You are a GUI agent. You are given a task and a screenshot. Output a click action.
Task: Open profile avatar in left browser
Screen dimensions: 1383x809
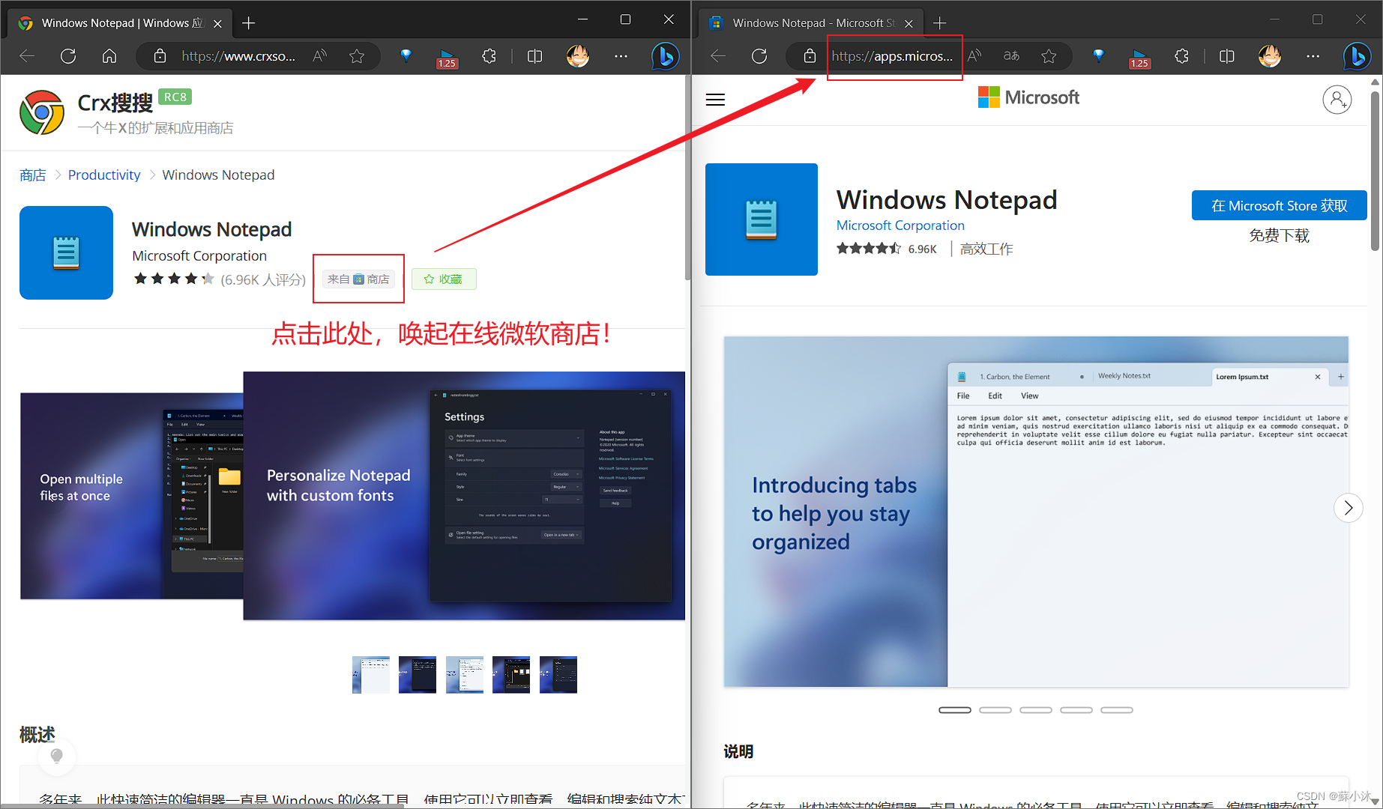577,56
